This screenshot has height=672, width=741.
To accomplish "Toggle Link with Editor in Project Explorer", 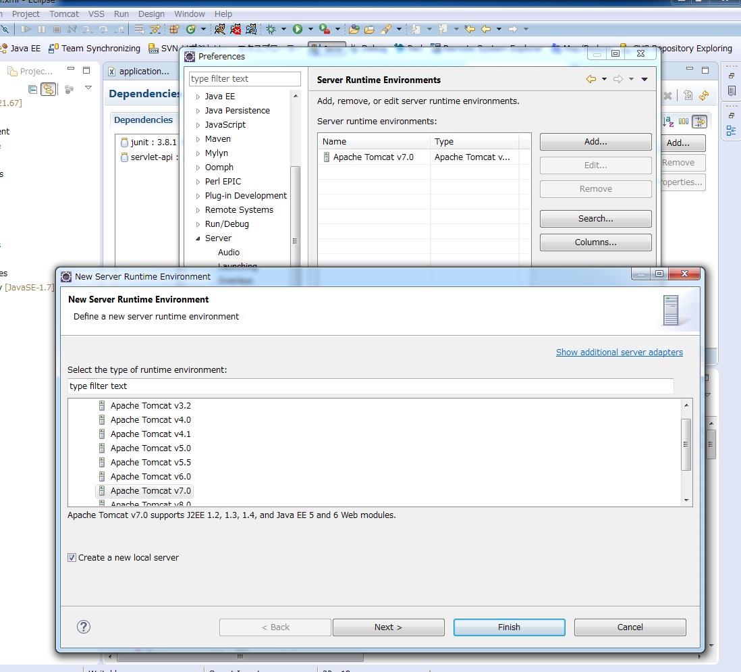I will point(48,89).
